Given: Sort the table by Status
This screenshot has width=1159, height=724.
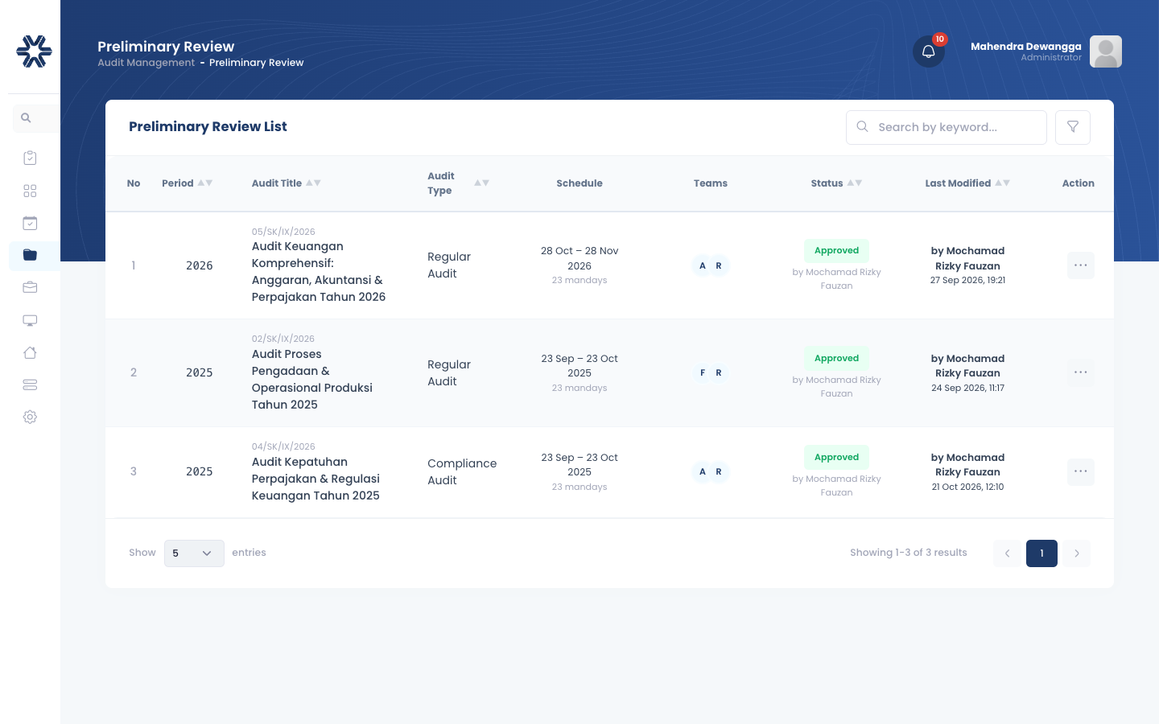Looking at the screenshot, I should click(855, 183).
